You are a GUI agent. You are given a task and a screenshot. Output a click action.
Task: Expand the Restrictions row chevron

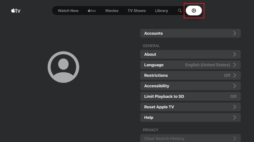235,75
